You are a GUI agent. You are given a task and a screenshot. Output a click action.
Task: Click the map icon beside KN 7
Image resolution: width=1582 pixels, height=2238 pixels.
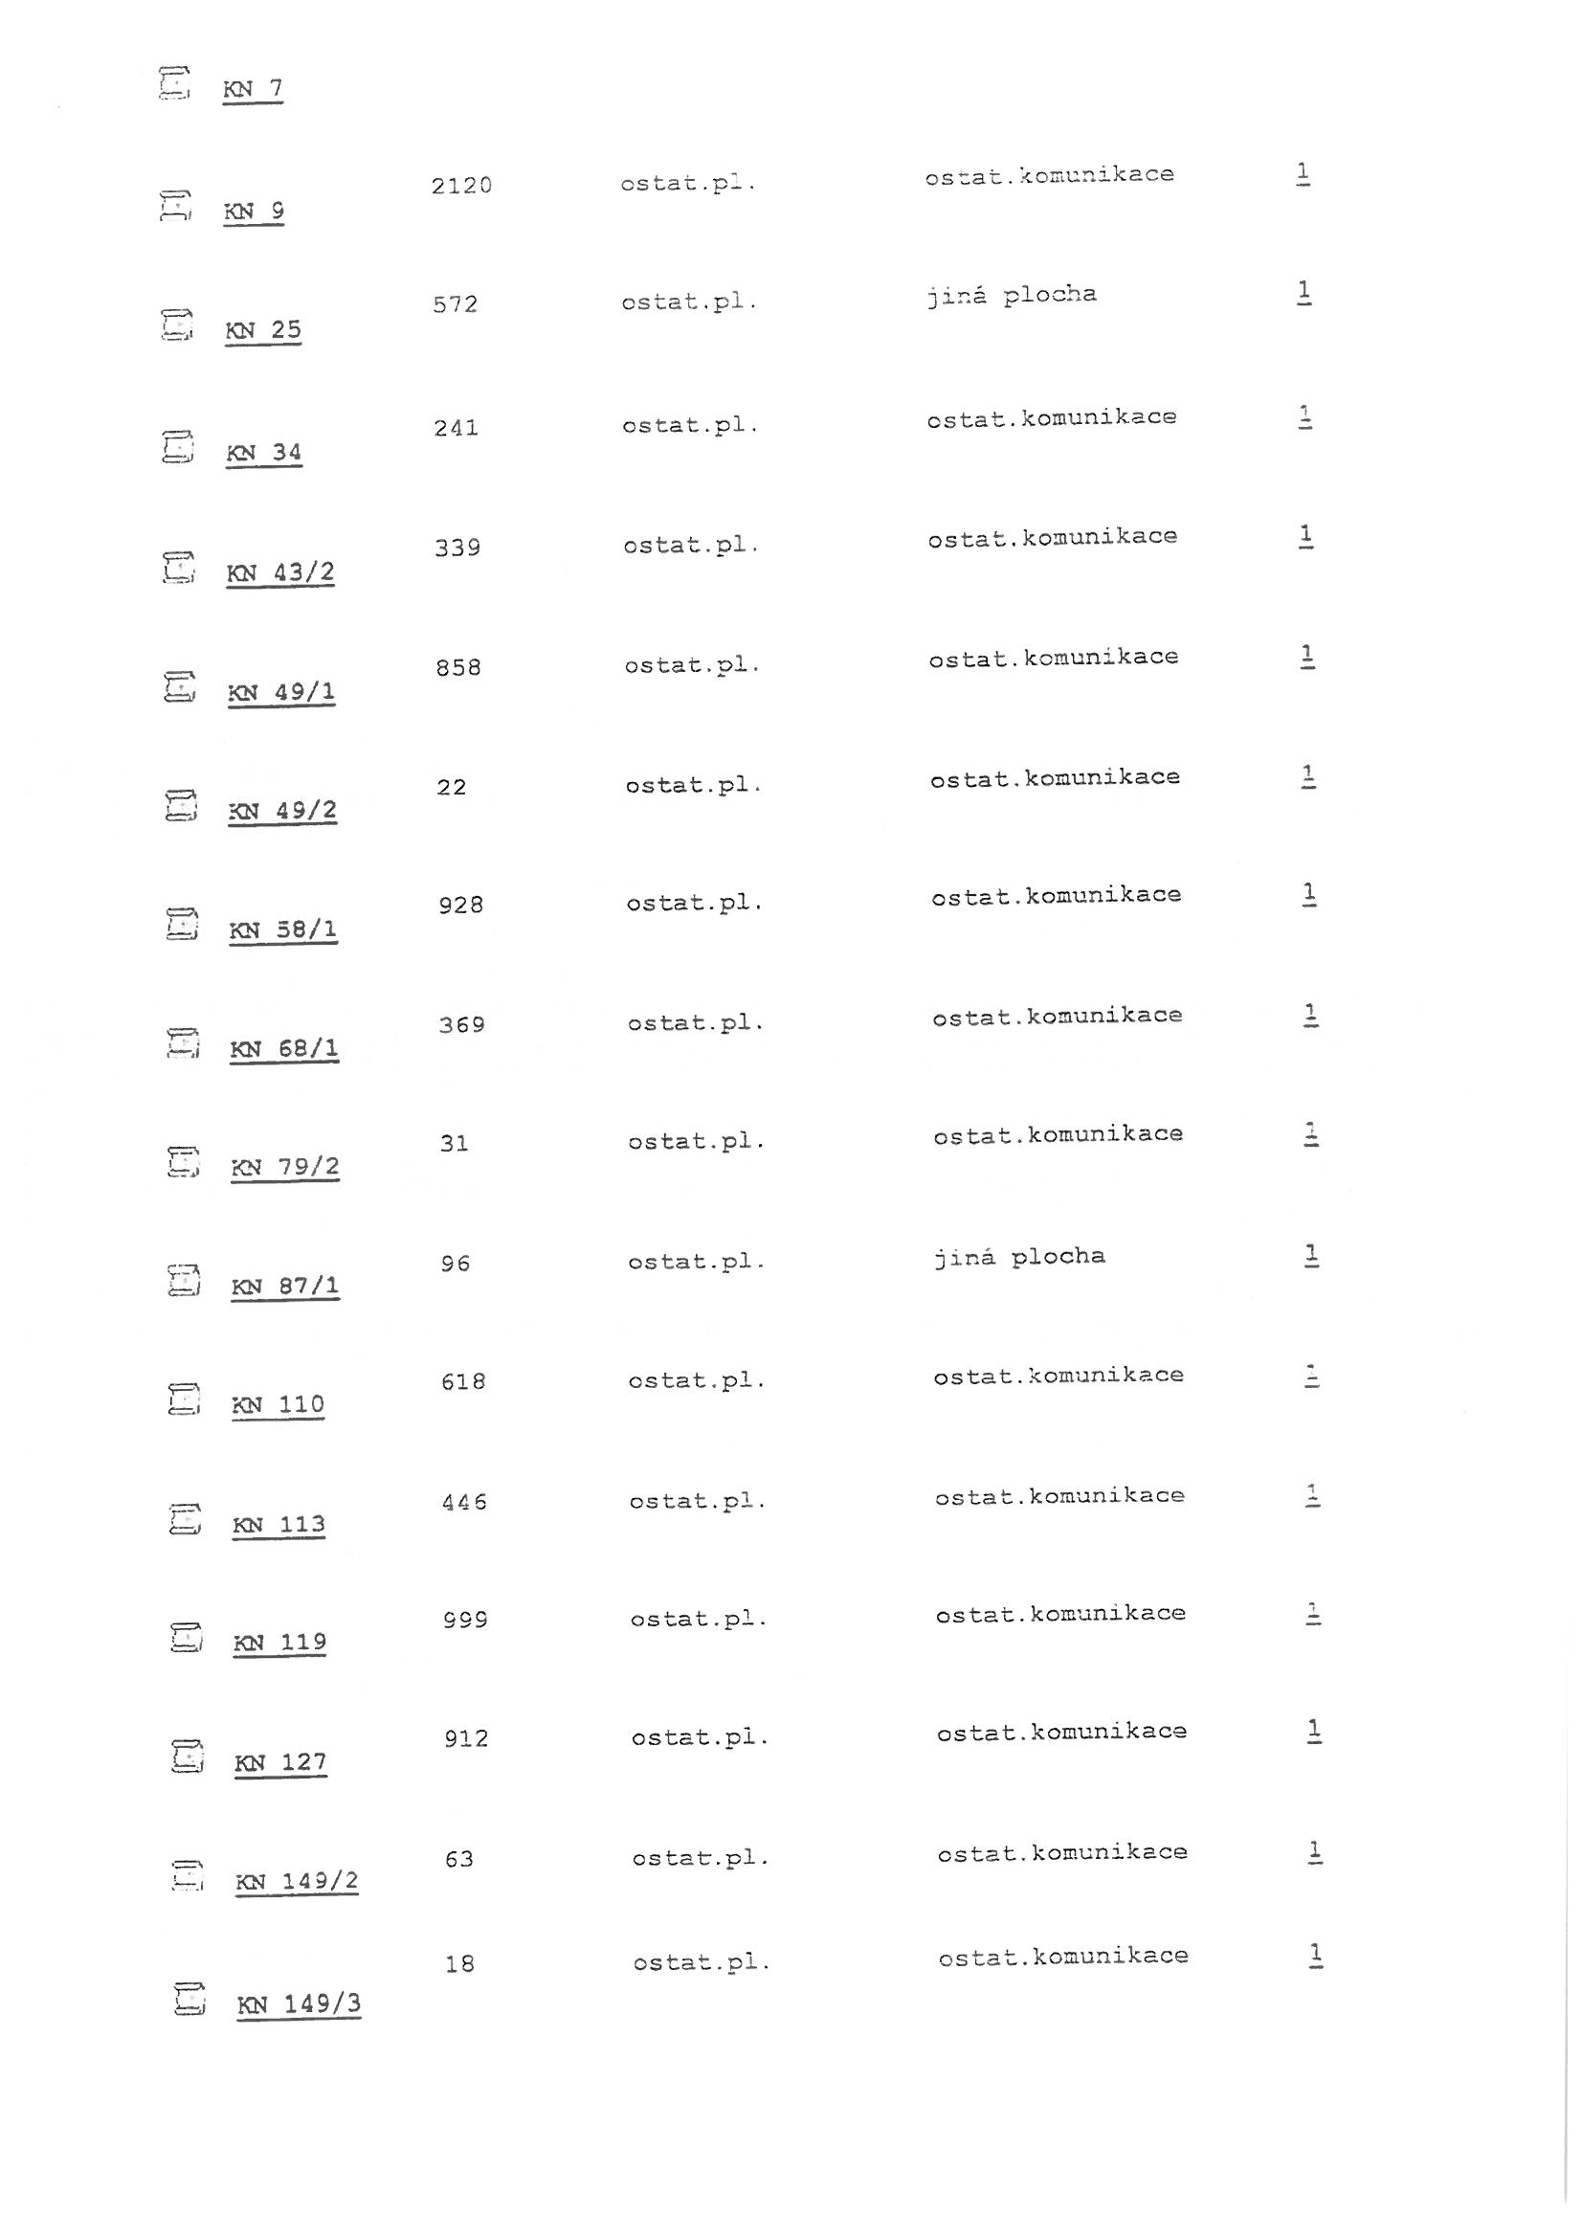pos(174,82)
